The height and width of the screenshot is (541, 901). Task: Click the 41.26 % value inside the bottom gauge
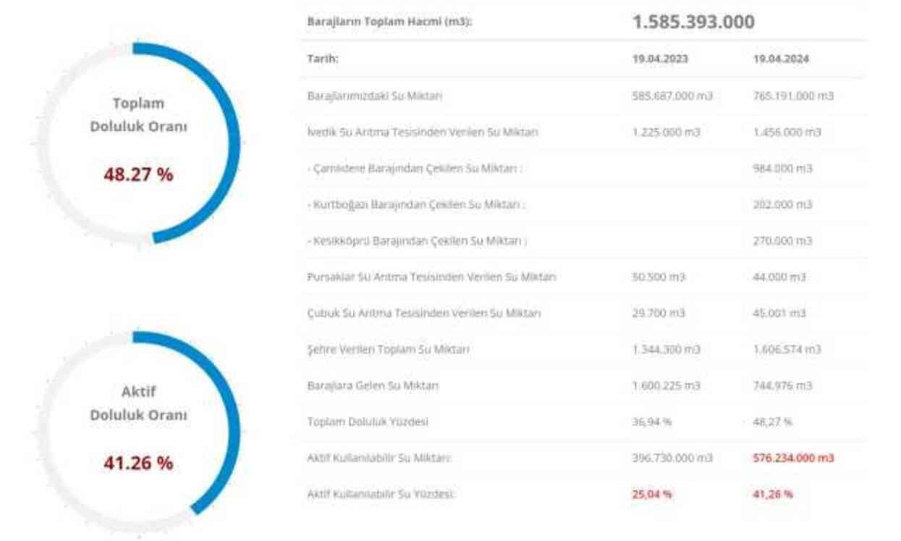138,463
